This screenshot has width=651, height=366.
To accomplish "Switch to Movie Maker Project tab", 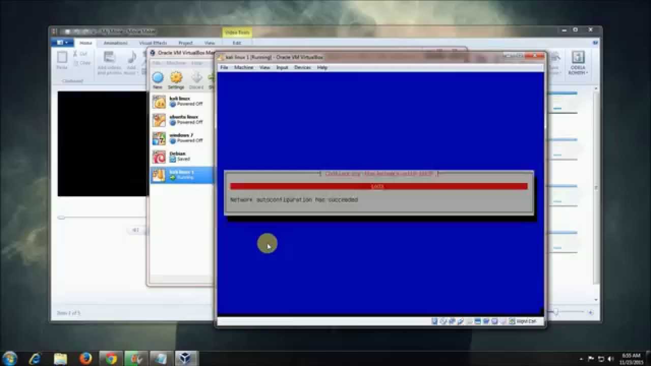I will click(186, 43).
